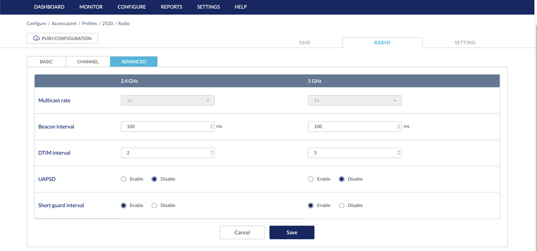Enable UAPSD for 5 GHz
Viewport: 537px width, 251px height.
coord(311,179)
